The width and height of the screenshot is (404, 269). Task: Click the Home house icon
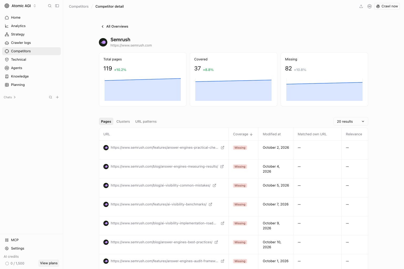[x=7, y=18]
